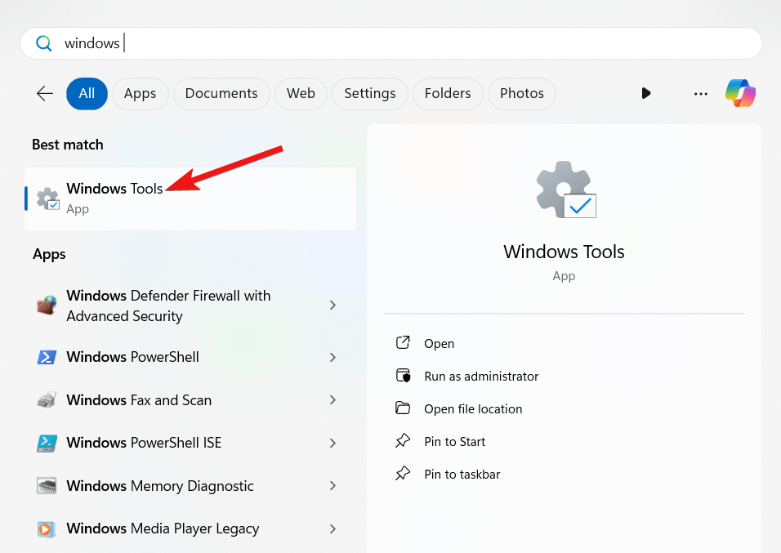Image resolution: width=781 pixels, height=553 pixels.
Task: Click the play arrow to show more filters
Action: click(x=646, y=94)
